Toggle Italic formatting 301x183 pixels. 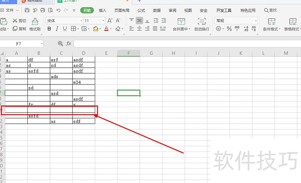(x=57, y=29)
